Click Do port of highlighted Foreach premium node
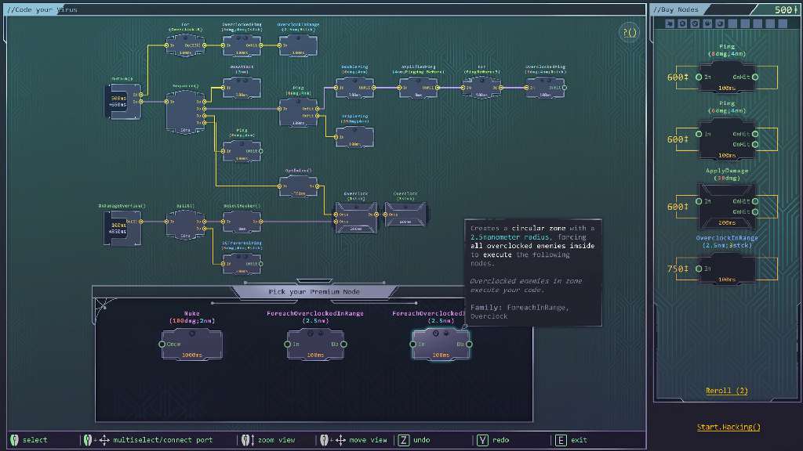The image size is (803, 451). point(469,345)
